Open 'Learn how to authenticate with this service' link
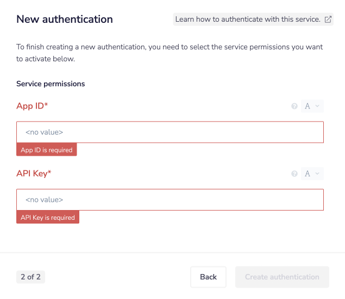 (x=248, y=20)
